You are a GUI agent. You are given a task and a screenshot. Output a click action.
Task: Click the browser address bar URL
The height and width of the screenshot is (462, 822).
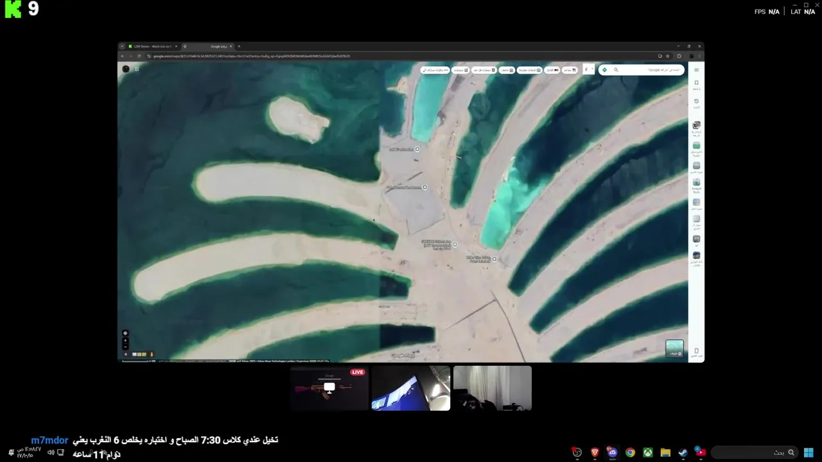pos(252,56)
